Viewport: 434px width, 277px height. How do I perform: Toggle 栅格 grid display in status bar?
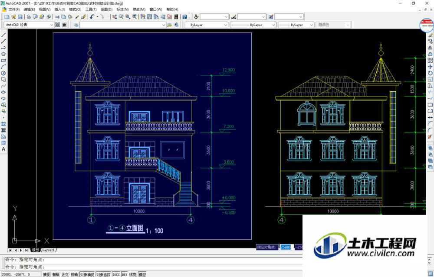(x=56, y=274)
